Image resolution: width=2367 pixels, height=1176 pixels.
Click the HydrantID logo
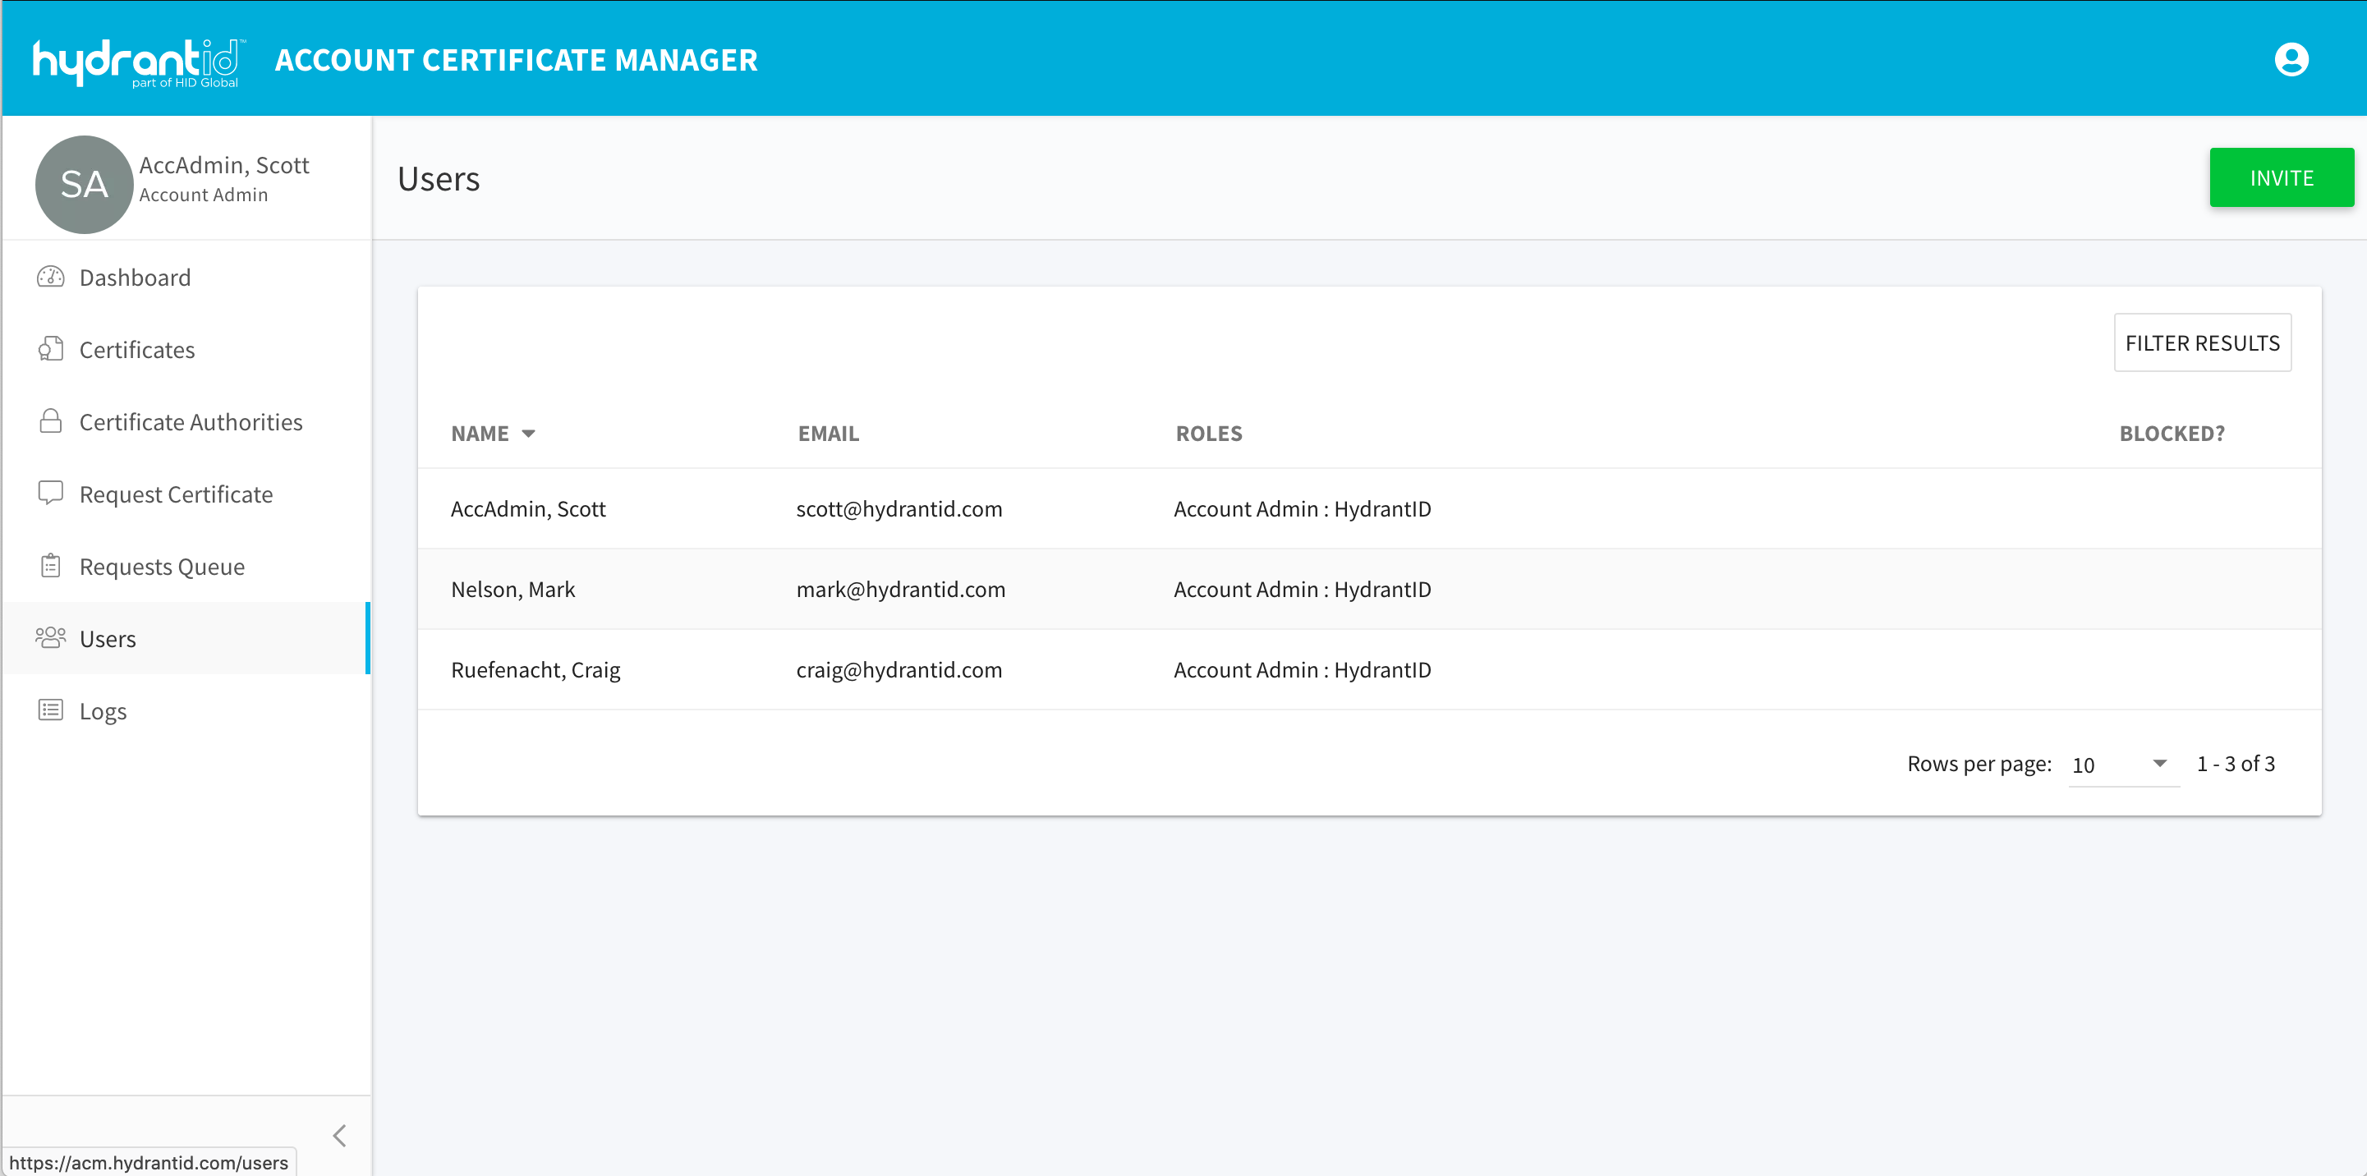(x=139, y=62)
